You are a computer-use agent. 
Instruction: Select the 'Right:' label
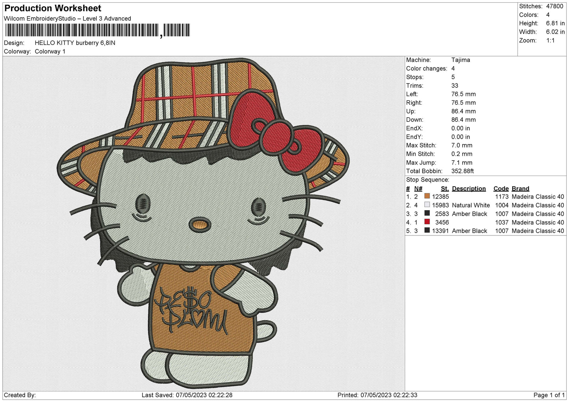(x=414, y=103)
